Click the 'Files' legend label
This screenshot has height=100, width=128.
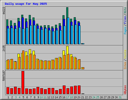[x=125, y=20]
